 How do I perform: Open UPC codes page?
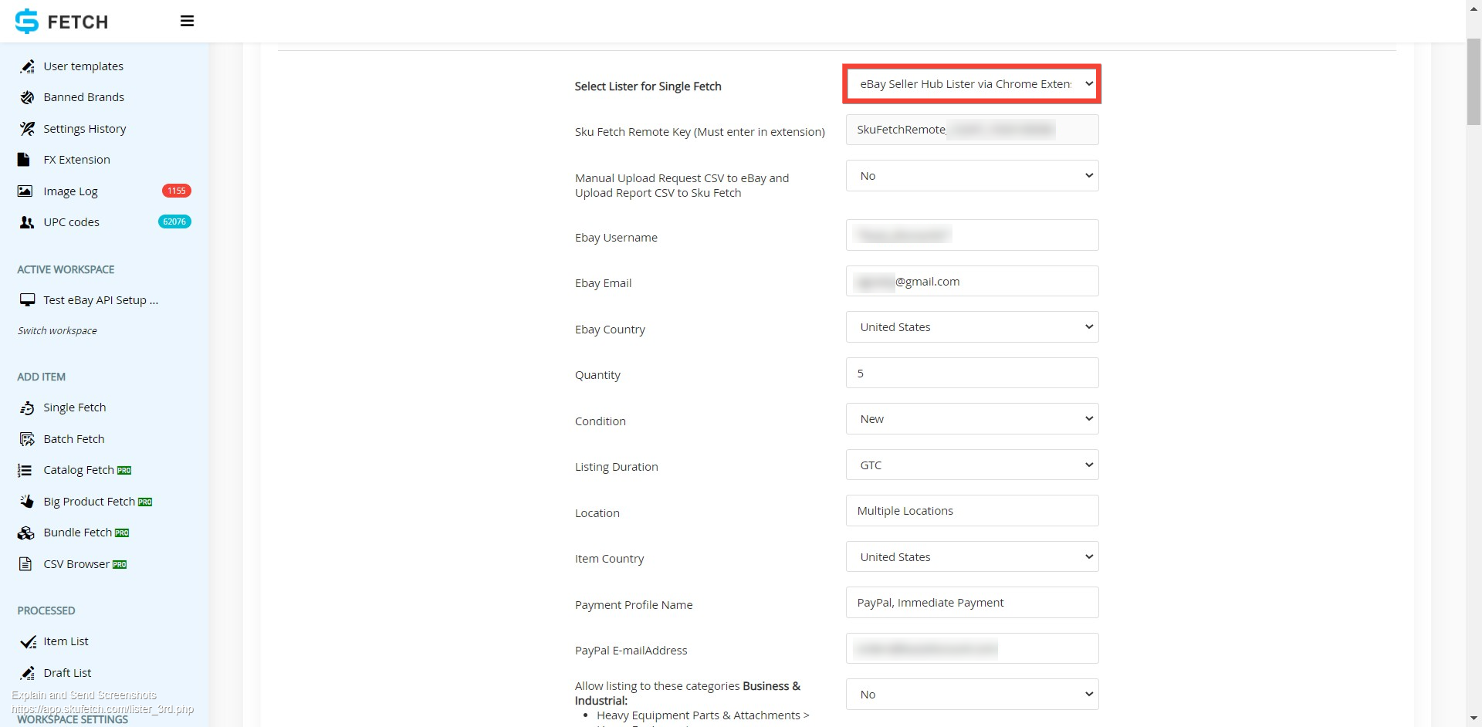coord(71,222)
